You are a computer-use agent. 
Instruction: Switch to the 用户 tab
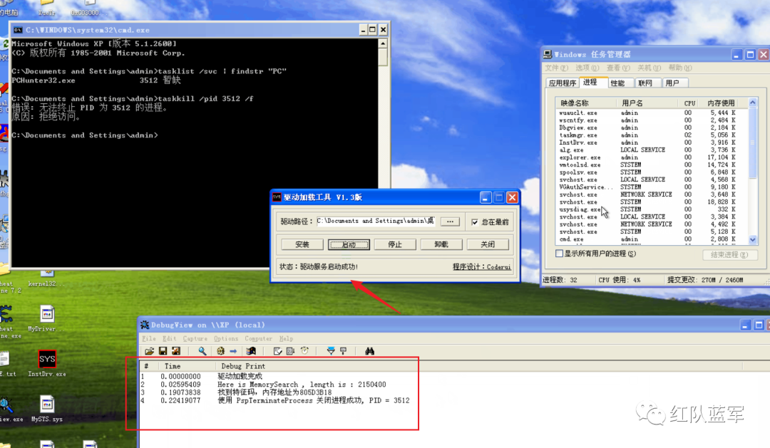(675, 83)
